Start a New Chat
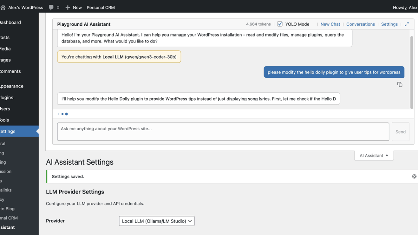Viewport: 418px width, 235px height. coord(330,24)
